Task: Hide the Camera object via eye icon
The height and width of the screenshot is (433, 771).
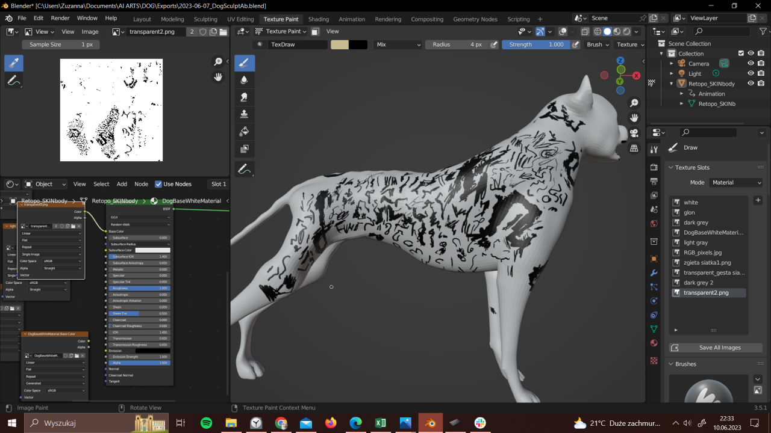Action: pos(751,63)
